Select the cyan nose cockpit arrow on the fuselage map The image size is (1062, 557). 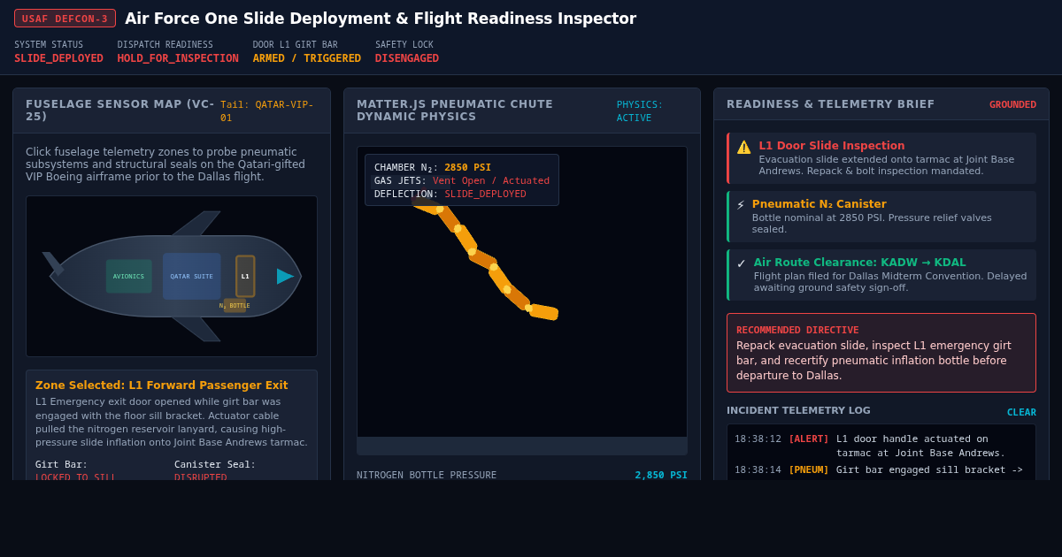(x=285, y=277)
